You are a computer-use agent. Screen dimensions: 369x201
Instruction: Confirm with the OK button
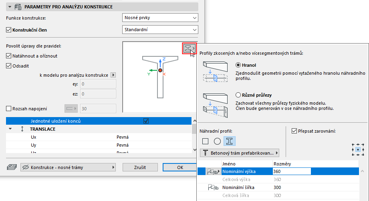tap(180, 167)
